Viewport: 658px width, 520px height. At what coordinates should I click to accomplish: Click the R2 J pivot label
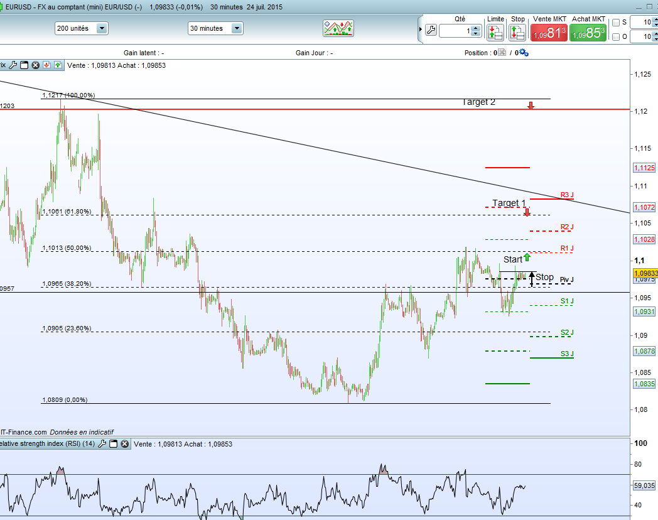pos(567,227)
